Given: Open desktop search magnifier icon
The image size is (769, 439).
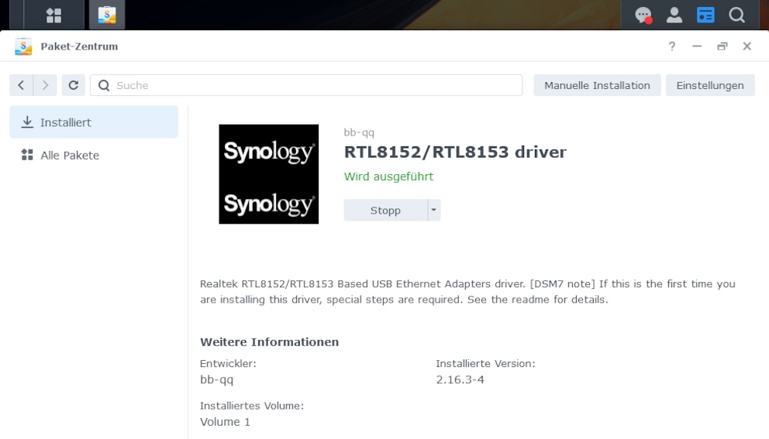Looking at the screenshot, I should [x=736, y=15].
